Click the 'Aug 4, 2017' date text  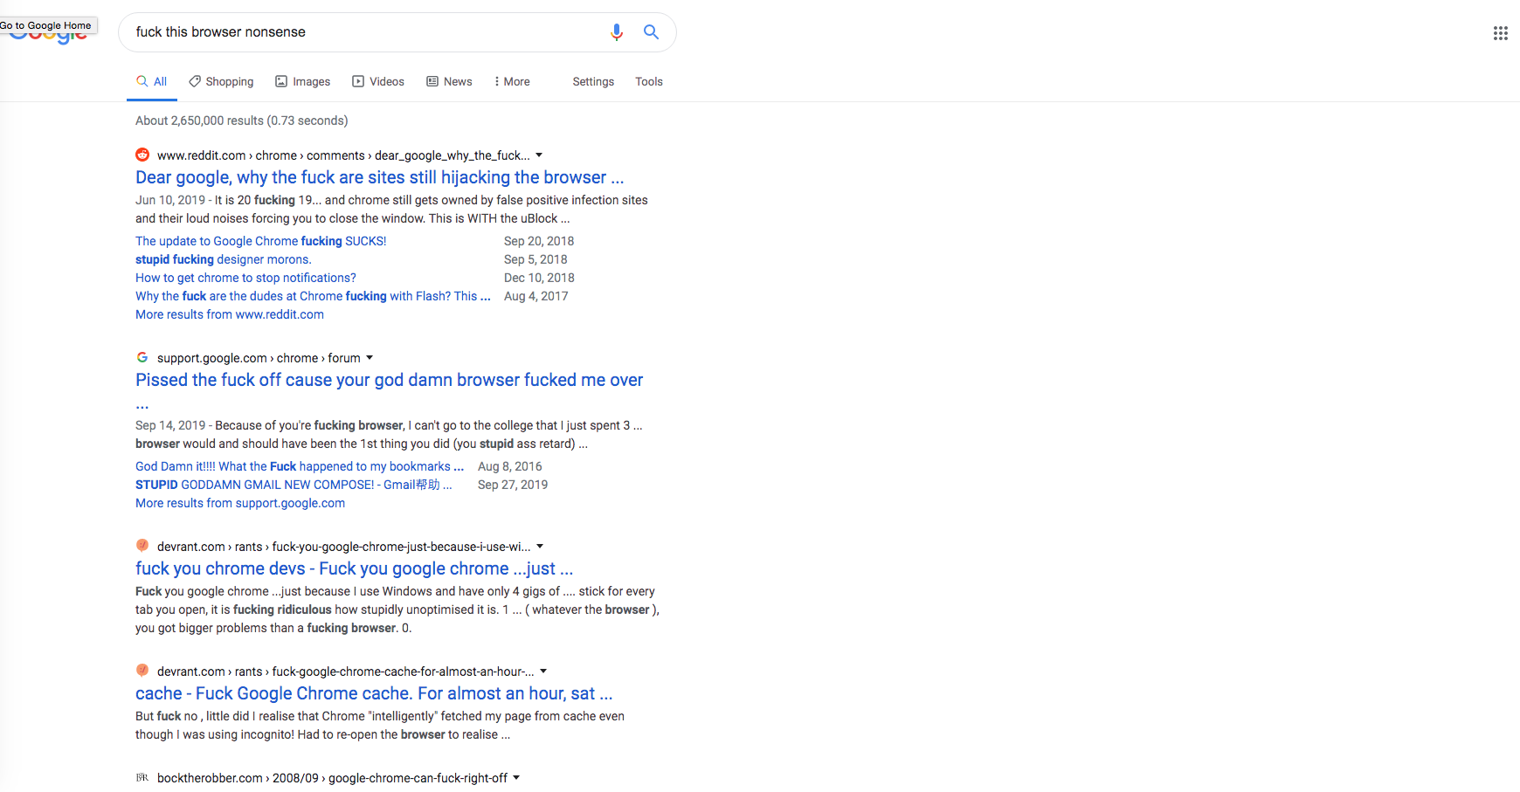(536, 296)
